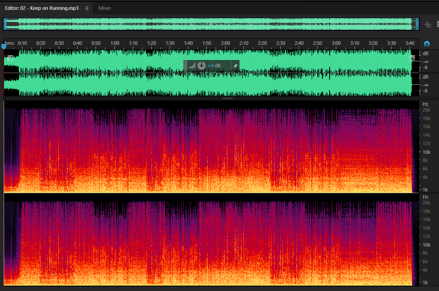Click the blue playhead marker at timeline start
The image size is (439, 291).
(4, 46)
